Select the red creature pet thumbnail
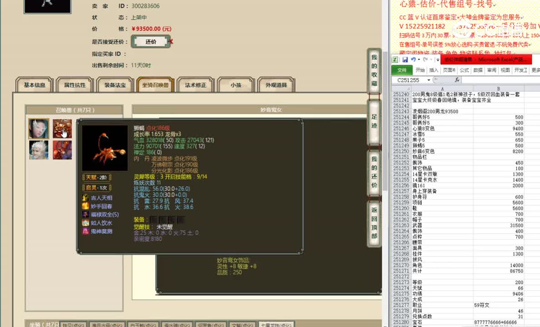540x327 pixels. tap(62, 150)
